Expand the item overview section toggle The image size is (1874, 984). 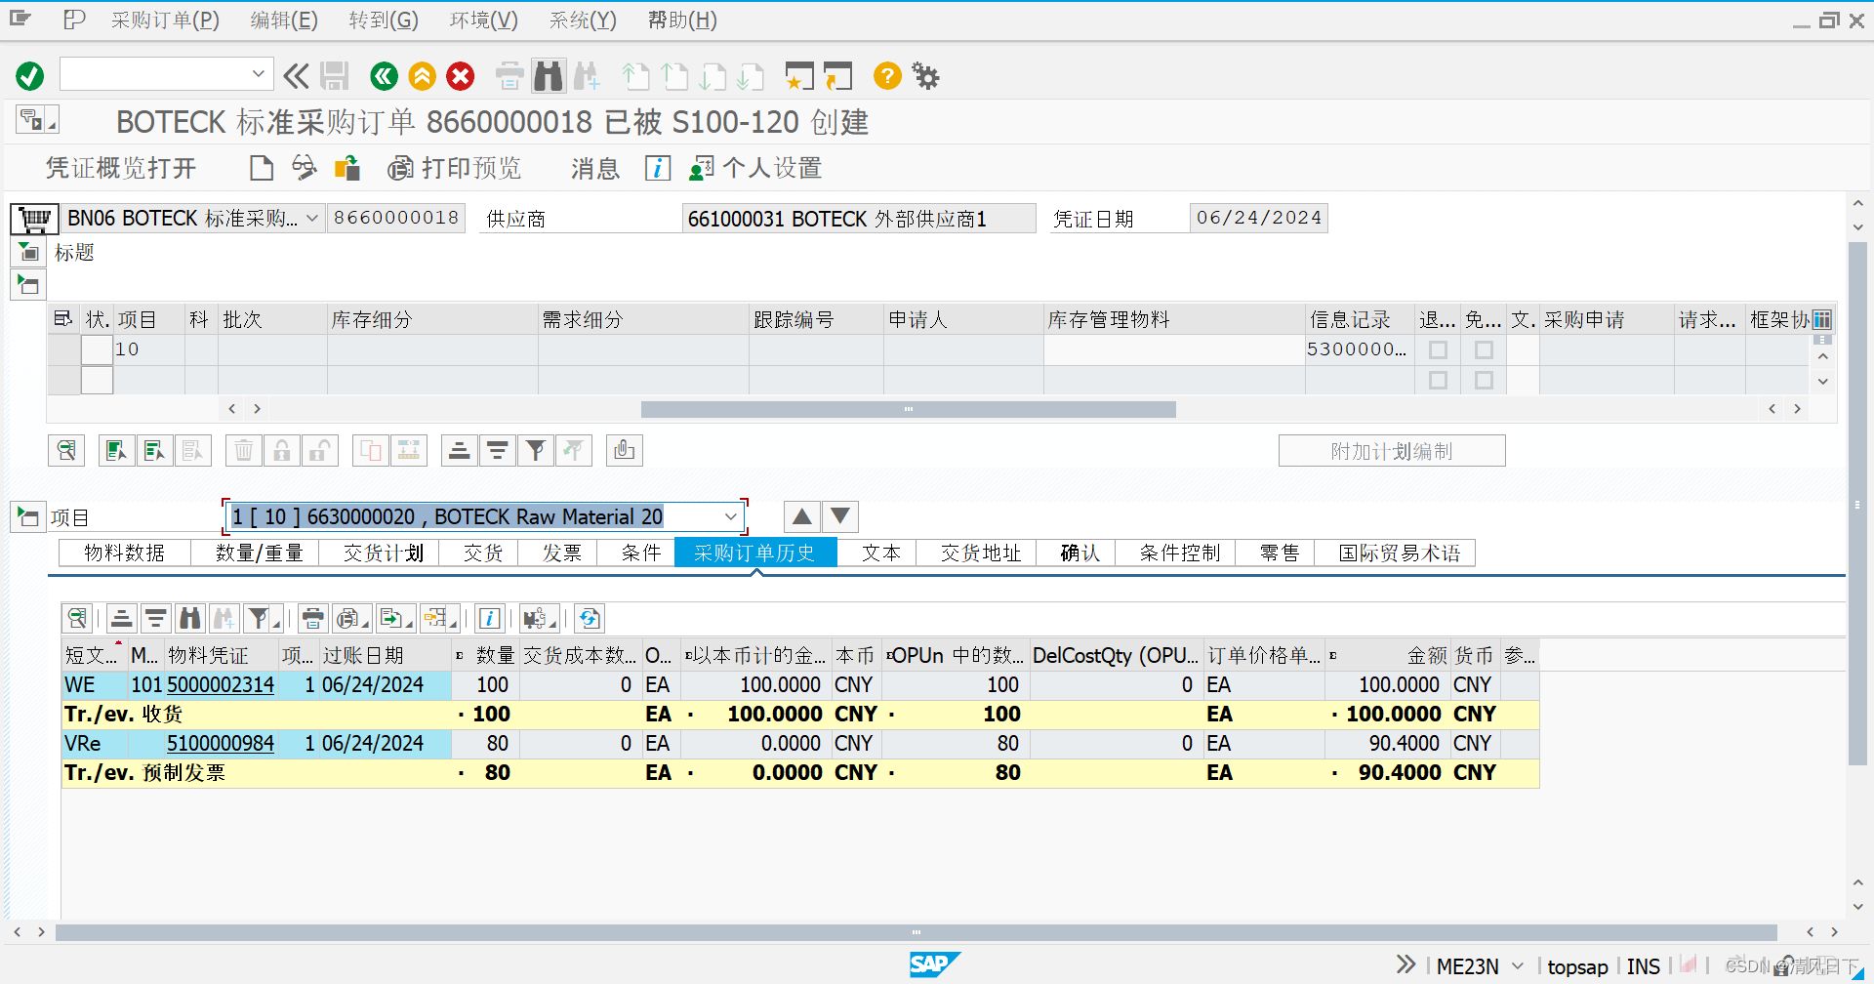click(28, 285)
